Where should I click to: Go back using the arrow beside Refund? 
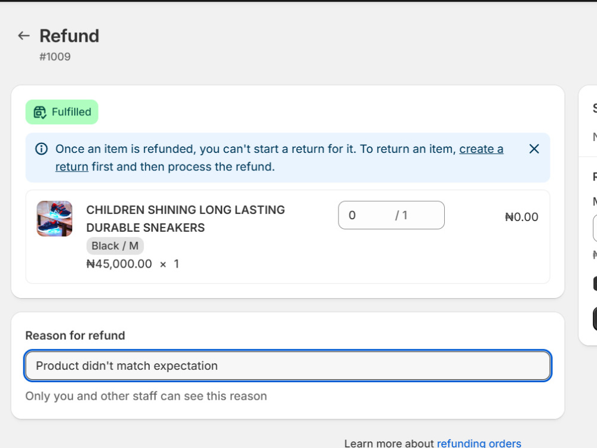[x=24, y=36]
